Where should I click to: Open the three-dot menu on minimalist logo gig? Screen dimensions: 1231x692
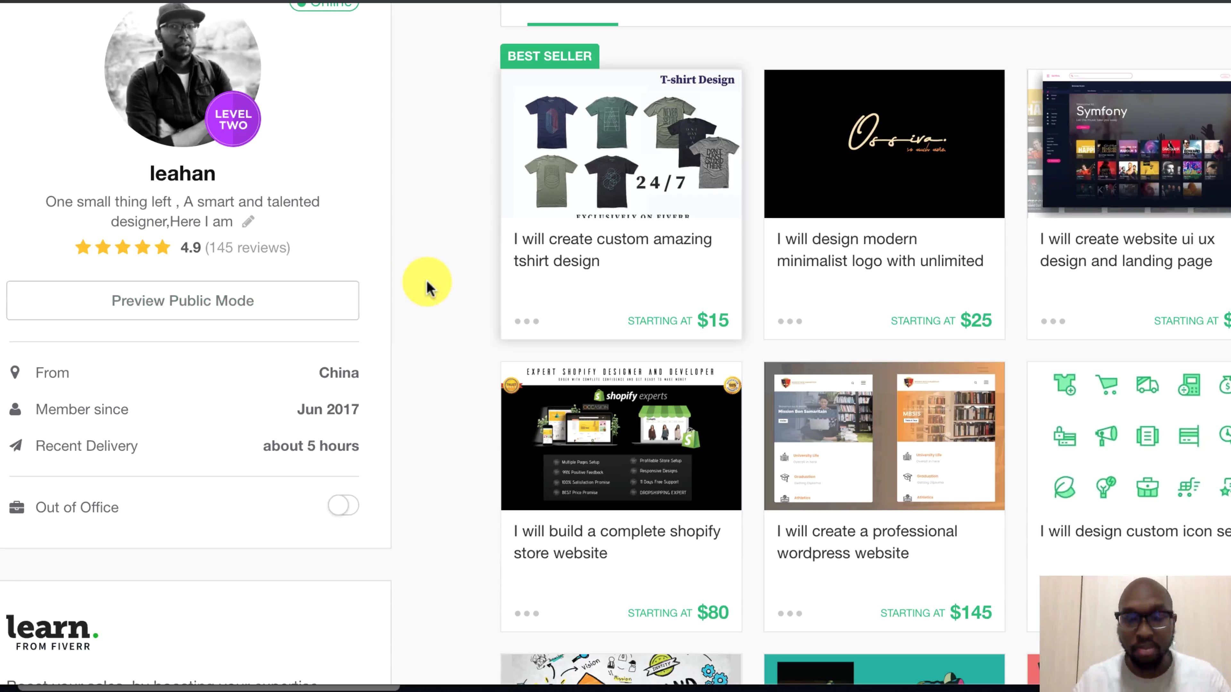pyautogui.click(x=790, y=321)
